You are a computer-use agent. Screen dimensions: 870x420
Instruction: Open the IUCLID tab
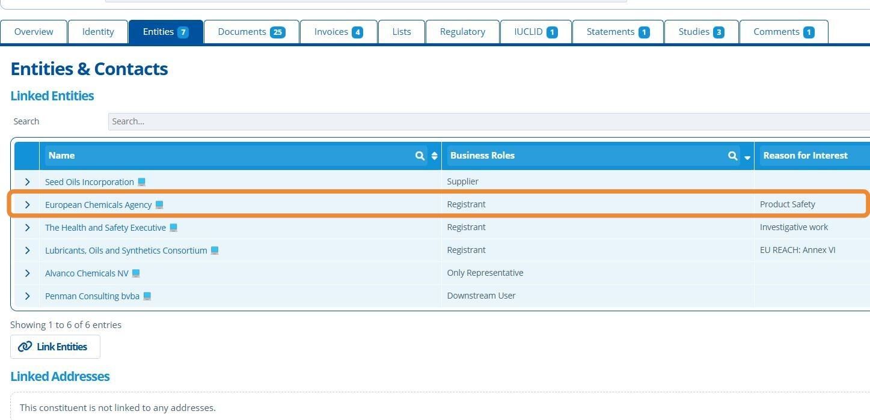coord(536,32)
